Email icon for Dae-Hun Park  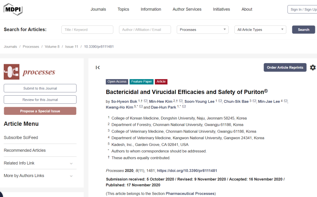[184, 106]
